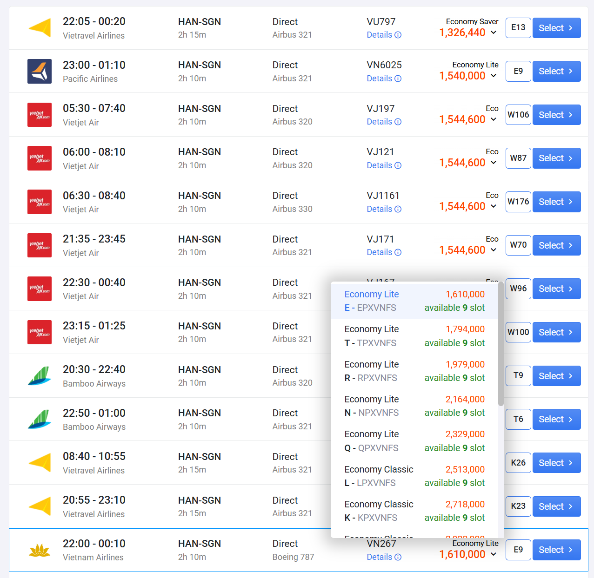Click Bamboo Airways logo for 22:50 flight
This screenshot has height=578, width=594.
pyautogui.click(x=40, y=419)
